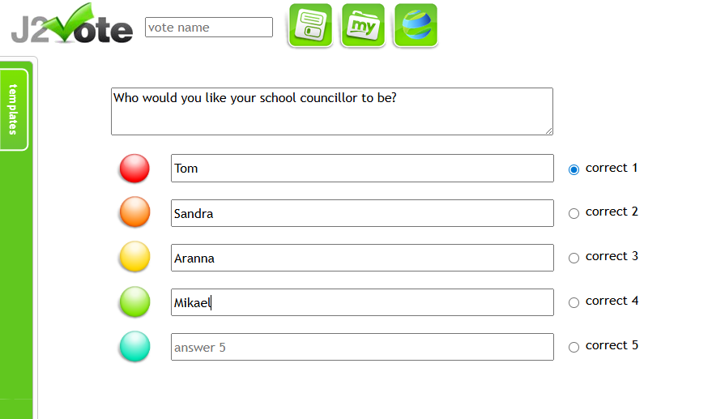Click the yellow ball next to Aranna

pyautogui.click(x=134, y=257)
